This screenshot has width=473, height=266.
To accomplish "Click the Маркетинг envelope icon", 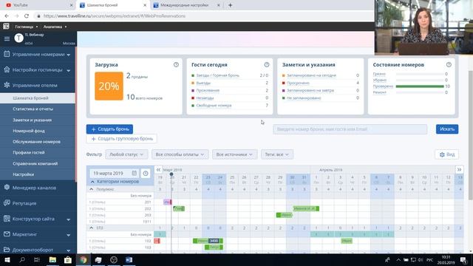I will [x=7, y=233].
